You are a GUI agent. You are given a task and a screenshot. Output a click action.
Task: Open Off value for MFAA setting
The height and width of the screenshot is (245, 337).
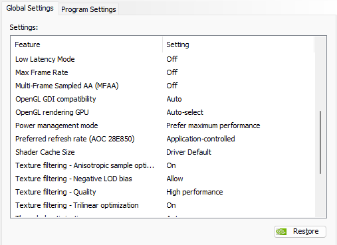click(172, 86)
